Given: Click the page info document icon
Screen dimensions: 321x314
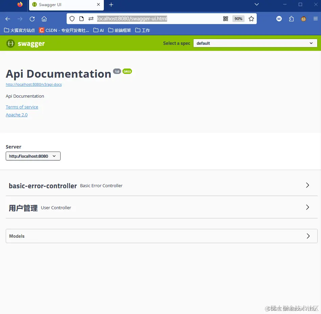Looking at the screenshot, I should (82, 19).
